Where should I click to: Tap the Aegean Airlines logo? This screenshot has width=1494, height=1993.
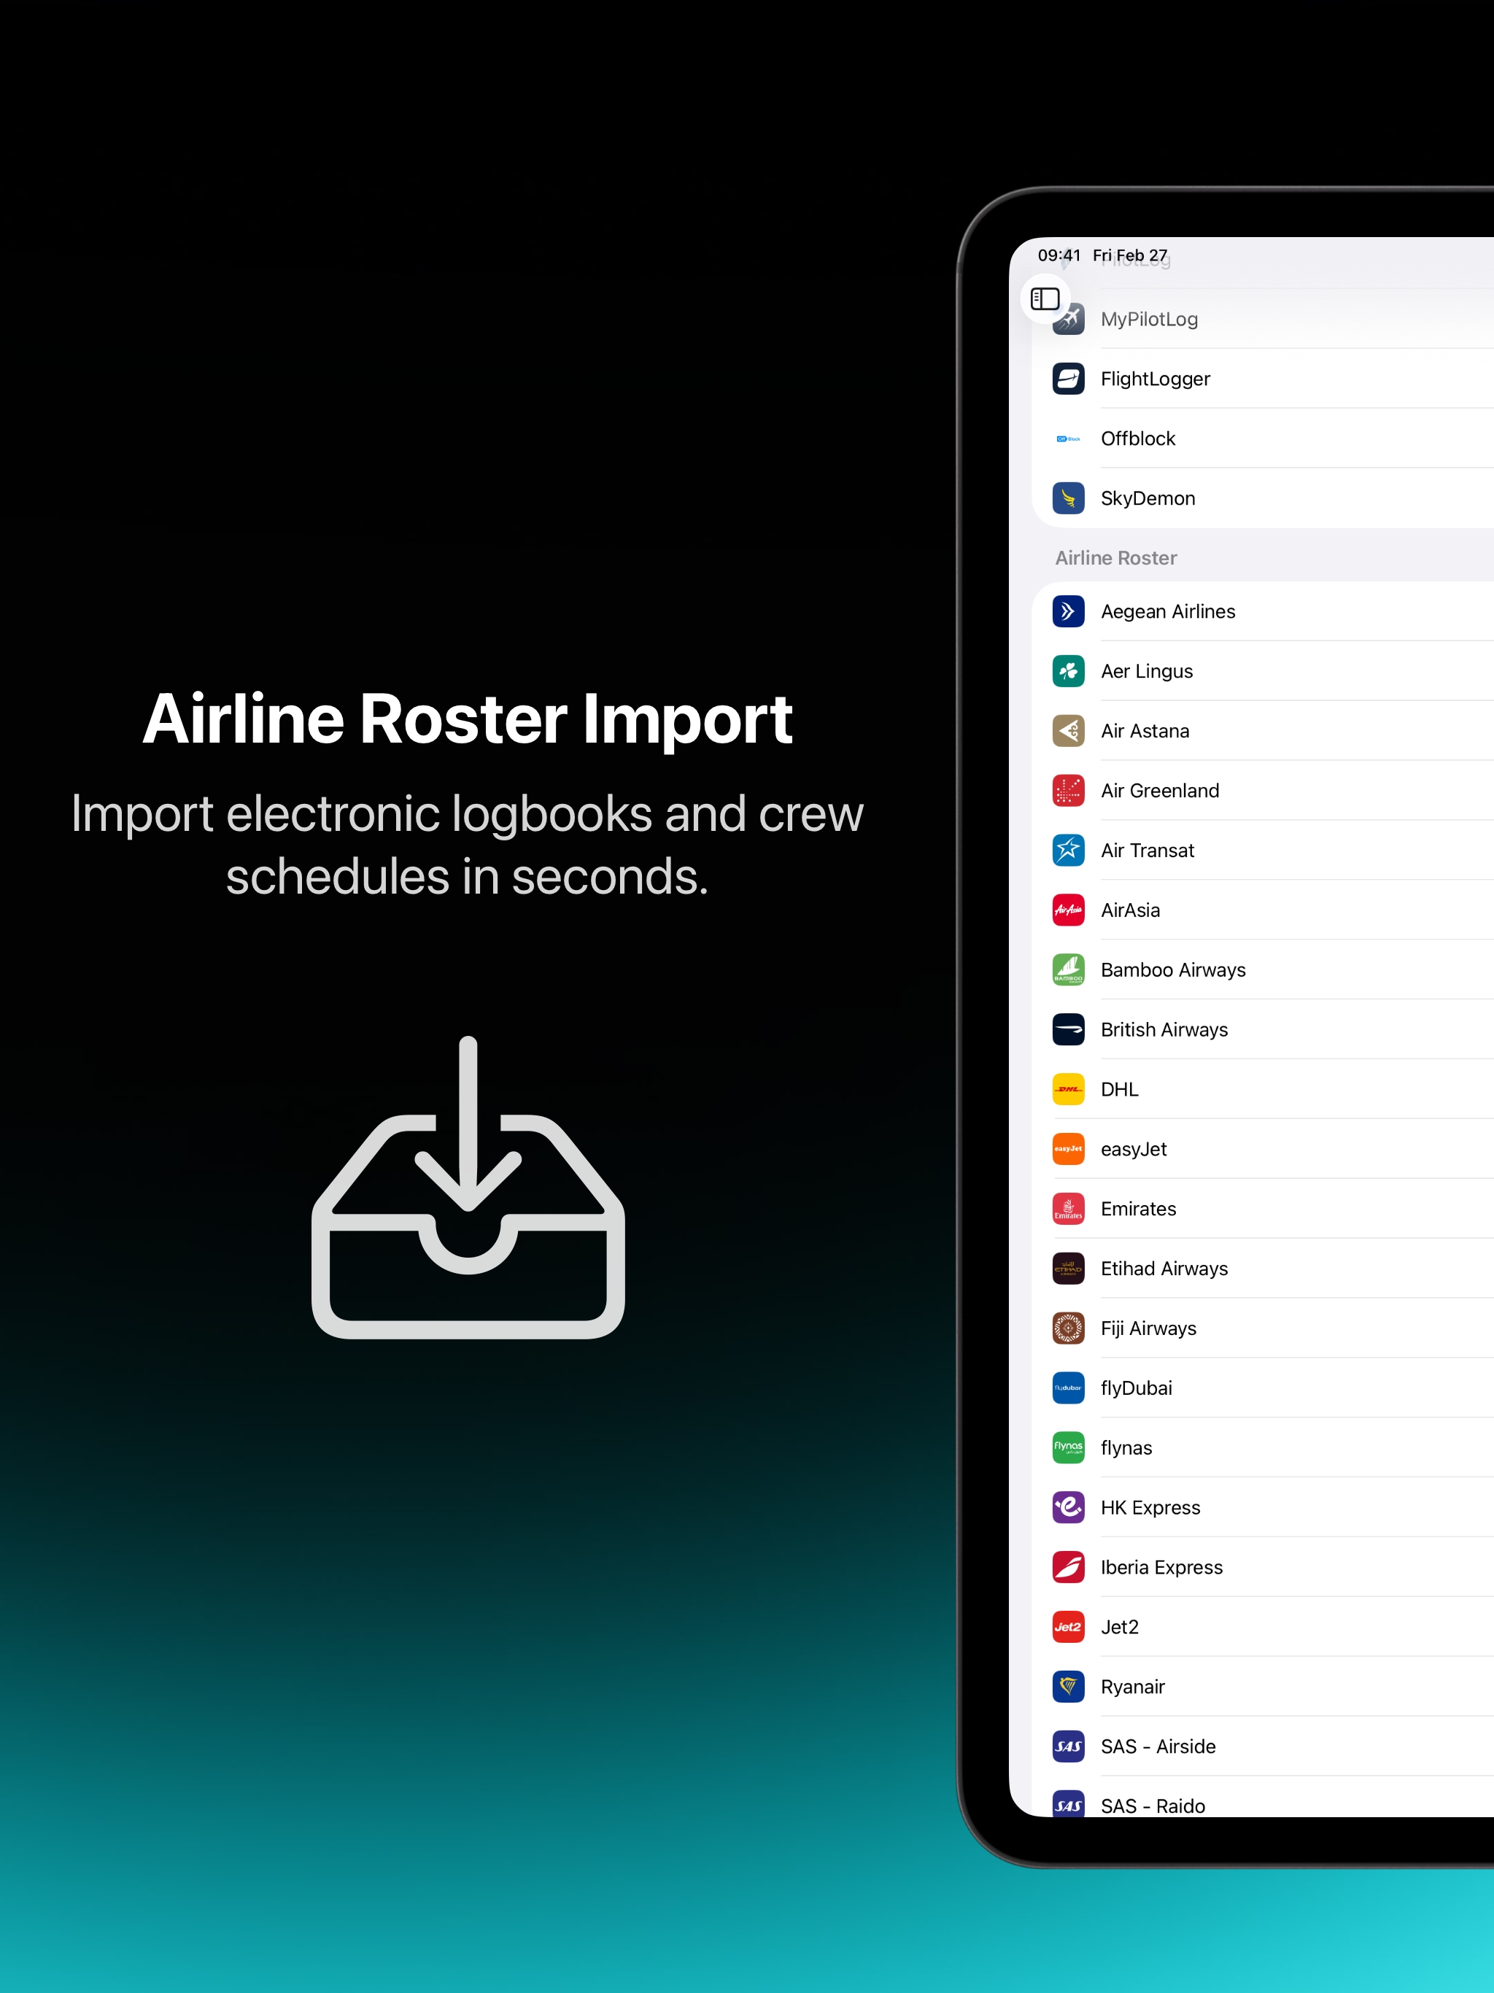coord(1069,612)
